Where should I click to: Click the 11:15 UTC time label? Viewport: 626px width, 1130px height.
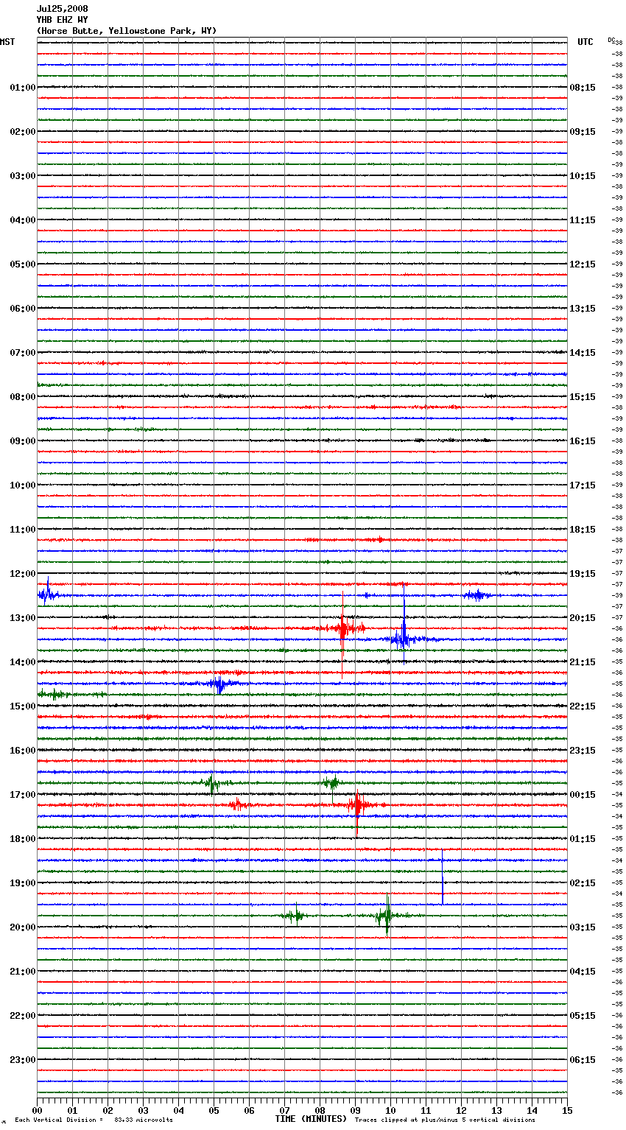click(583, 220)
